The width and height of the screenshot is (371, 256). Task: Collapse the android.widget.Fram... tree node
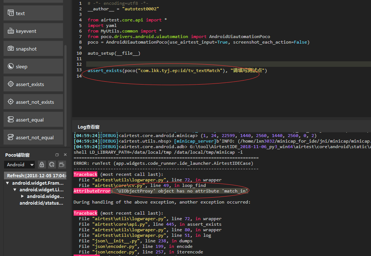[7, 183]
